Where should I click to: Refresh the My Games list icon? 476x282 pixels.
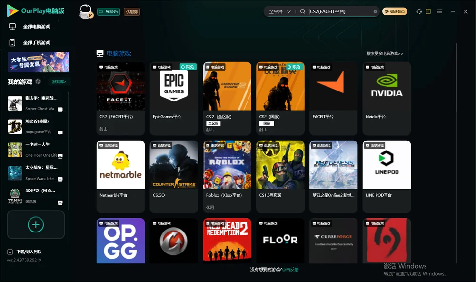coord(38,81)
